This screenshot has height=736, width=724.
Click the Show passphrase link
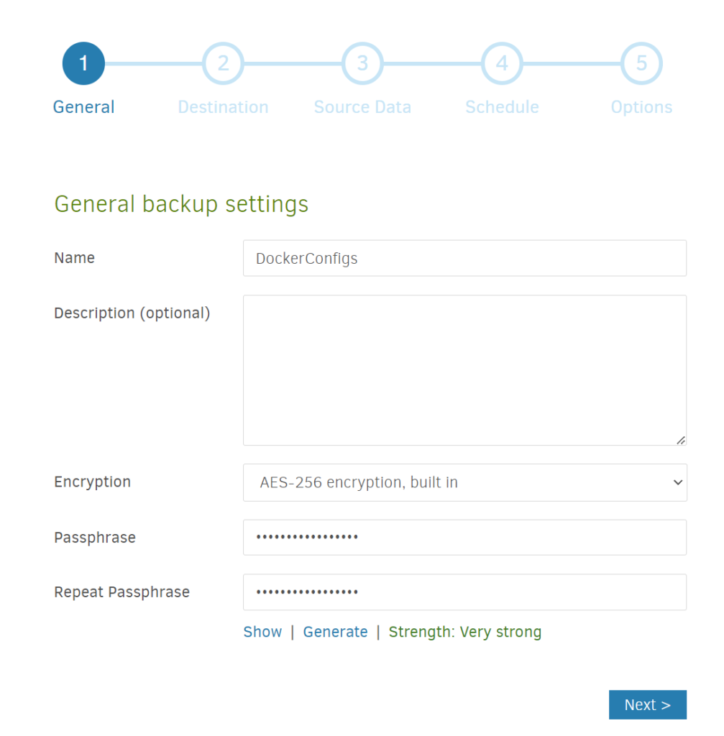[262, 632]
